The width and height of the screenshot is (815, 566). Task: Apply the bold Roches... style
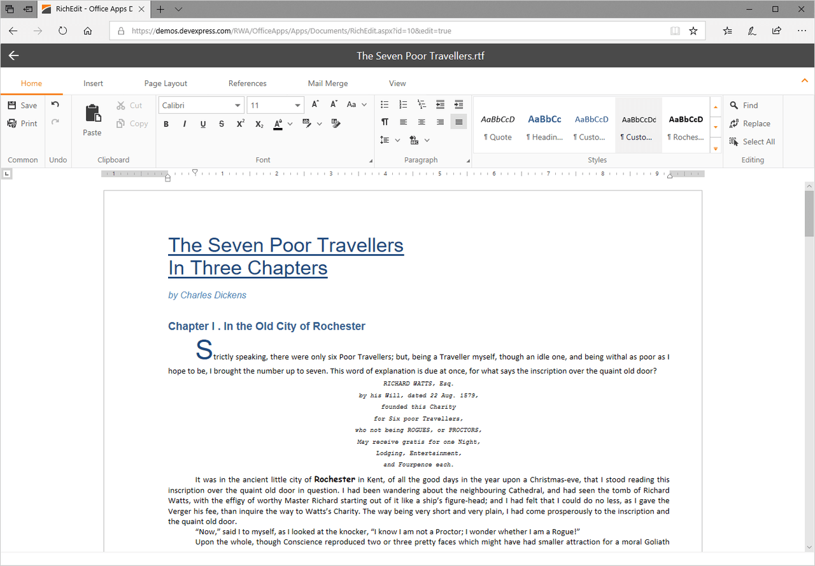coord(686,125)
